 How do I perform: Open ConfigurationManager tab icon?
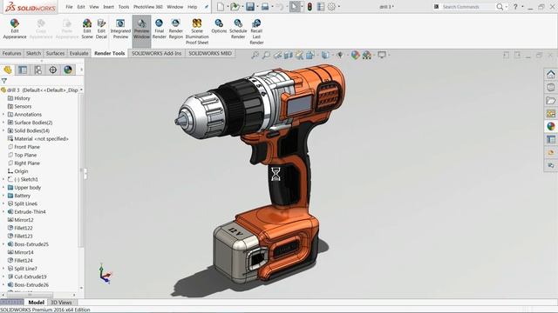pos(37,70)
